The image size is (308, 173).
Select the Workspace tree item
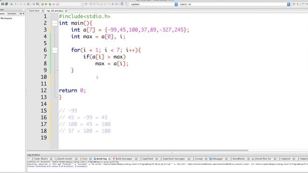coord(6,18)
